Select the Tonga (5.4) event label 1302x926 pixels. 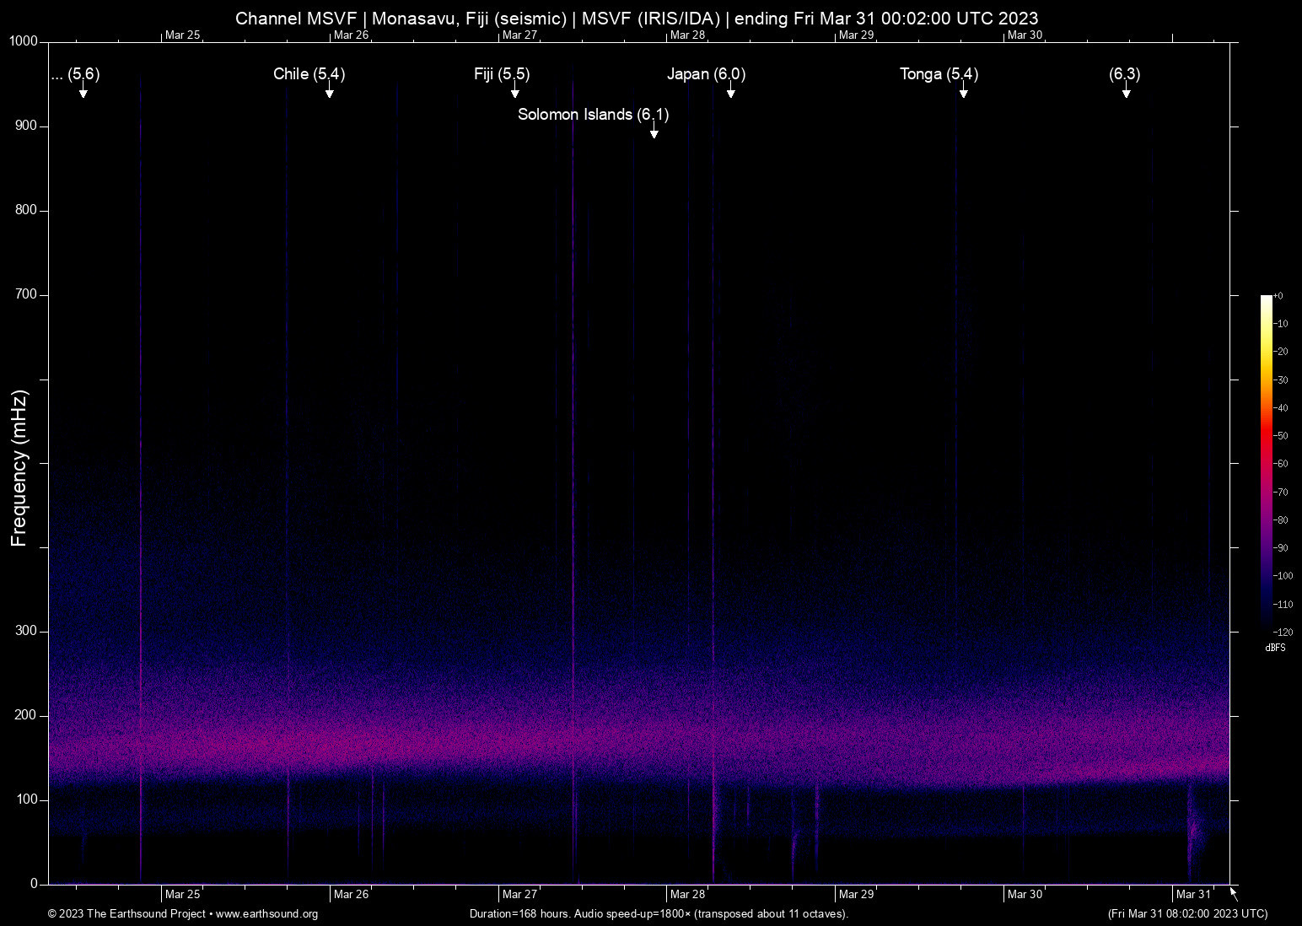point(939,74)
